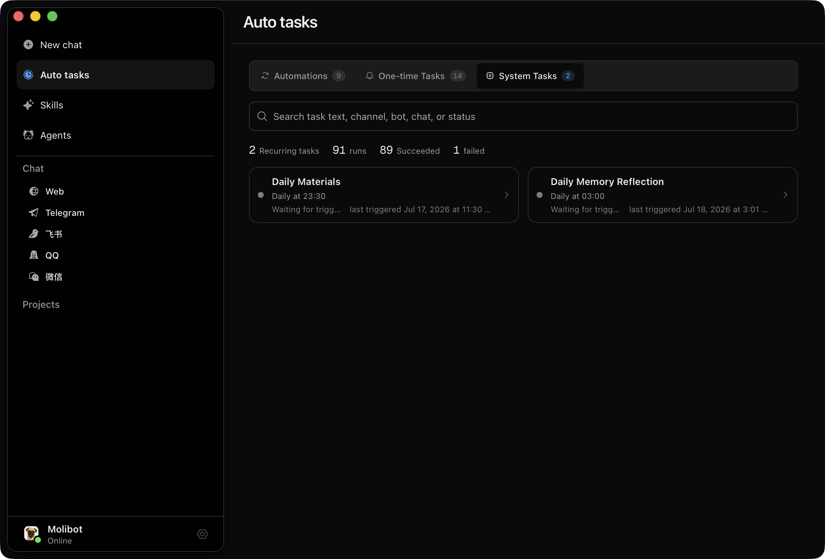Image resolution: width=825 pixels, height=559 pixels.
Task: Click the Automations refresh icon
Action: click(265, 76)
